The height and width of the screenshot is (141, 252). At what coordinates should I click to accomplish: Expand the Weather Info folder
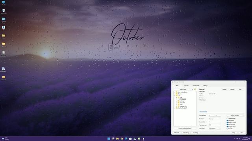click(x=177, y=106)
